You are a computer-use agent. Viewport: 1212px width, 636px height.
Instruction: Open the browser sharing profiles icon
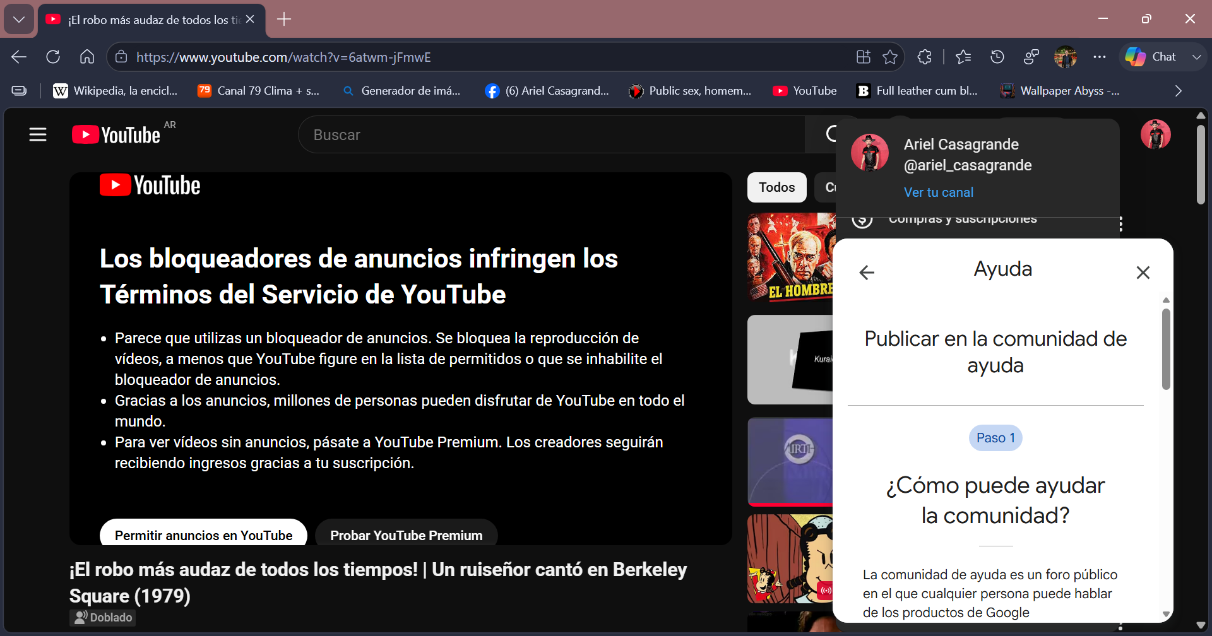coord(1031,57)
